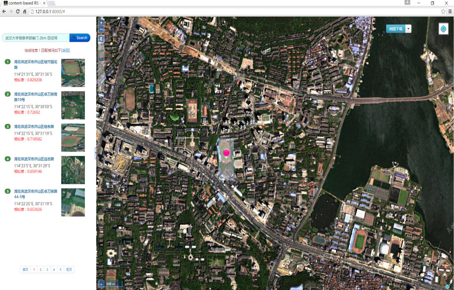Expand the 地图下载 dropdown arrow
The image size is (454, 290).
click(x=408, y=29)
